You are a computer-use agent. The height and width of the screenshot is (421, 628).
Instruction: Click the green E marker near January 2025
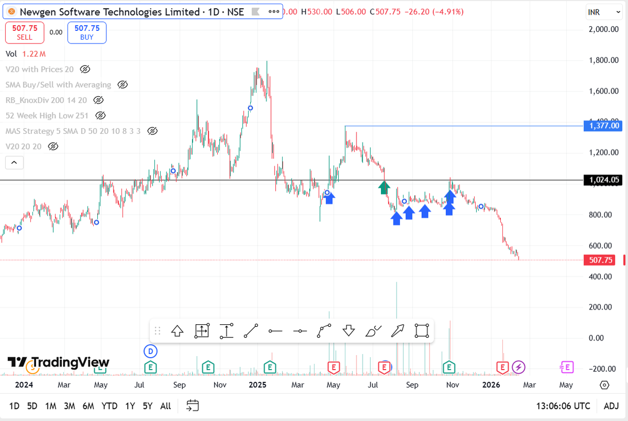[x=270, y=367]
